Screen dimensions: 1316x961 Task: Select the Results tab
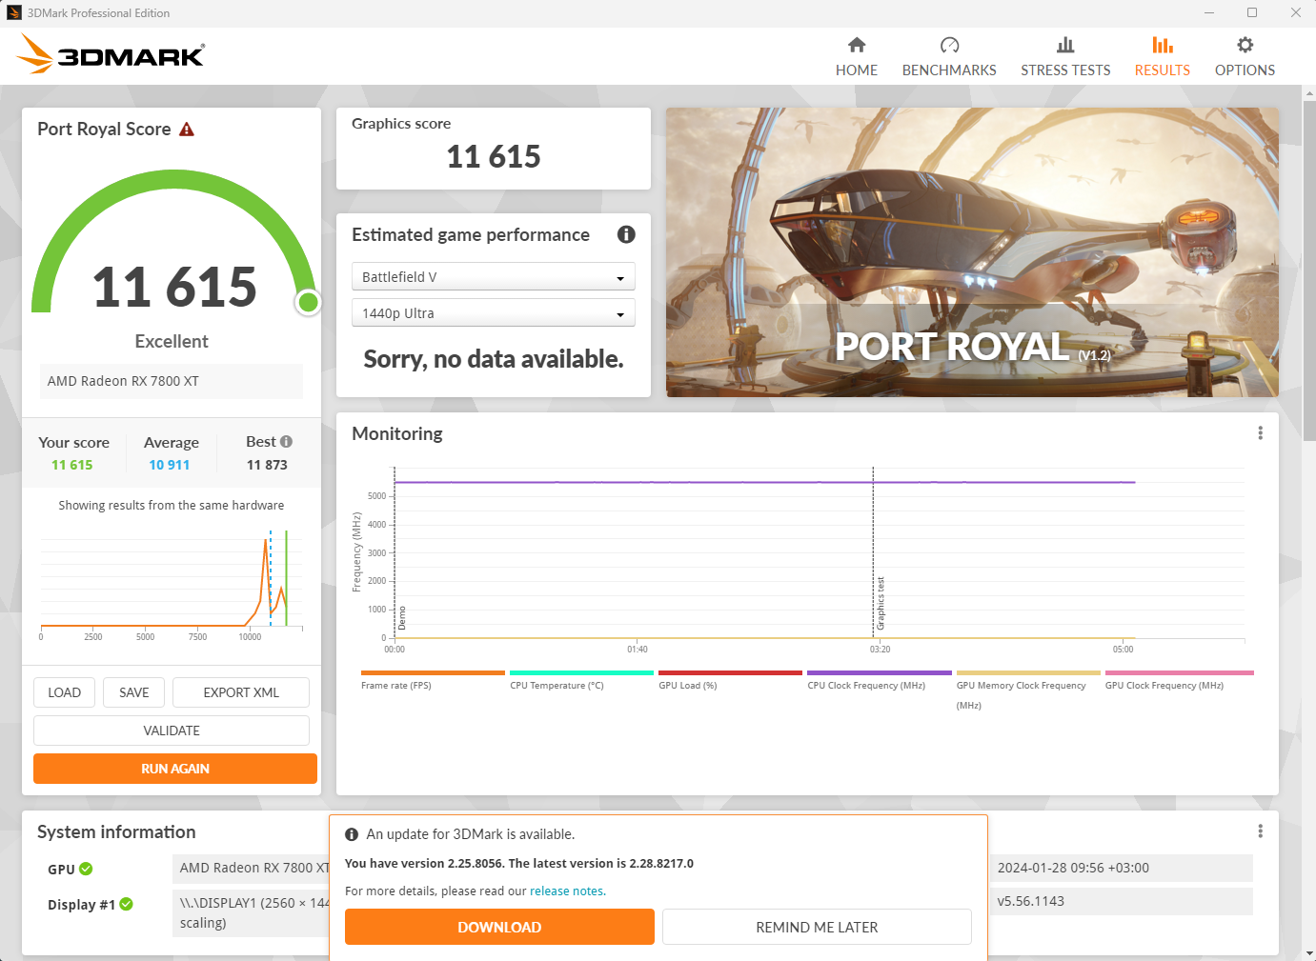1162,57
